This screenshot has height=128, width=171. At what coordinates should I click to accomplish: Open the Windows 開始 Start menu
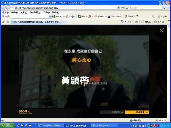(x=7, y=125)
